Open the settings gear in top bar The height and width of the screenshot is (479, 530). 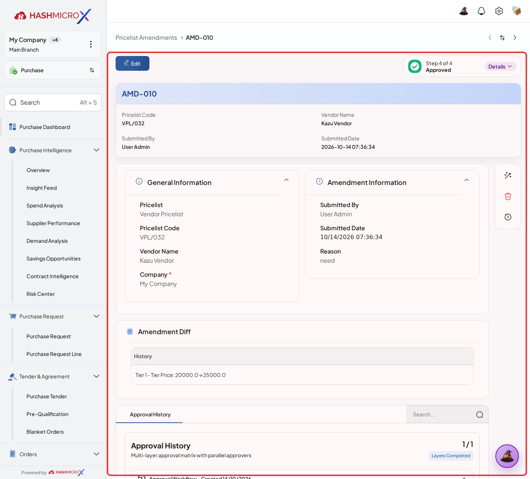499,11
